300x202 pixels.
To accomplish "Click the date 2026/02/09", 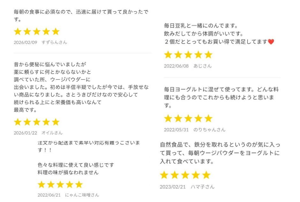I will tap(25, 42).
